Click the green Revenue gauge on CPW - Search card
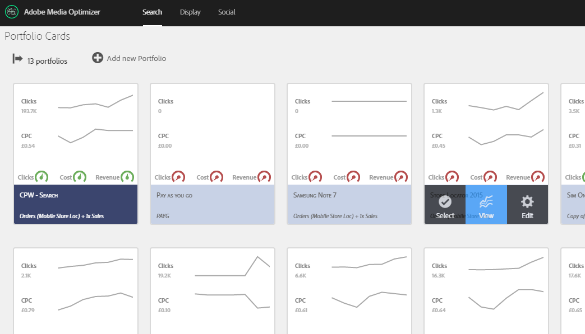Image resolution: width=585 pixels, height=334 pixels. coord(128,177)
